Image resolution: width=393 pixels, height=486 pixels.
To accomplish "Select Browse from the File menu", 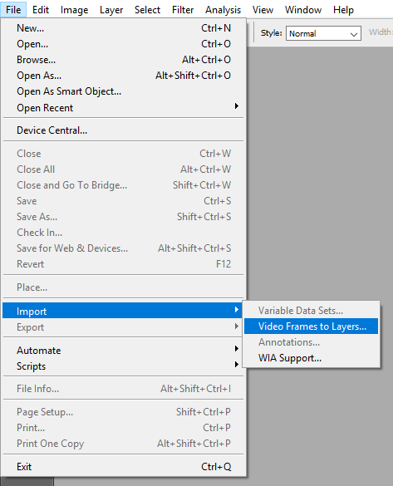I will click(x=123, y=60).
